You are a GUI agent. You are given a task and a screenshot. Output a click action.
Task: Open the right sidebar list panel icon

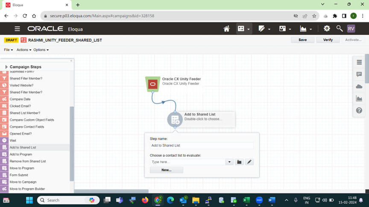(359, 62)
